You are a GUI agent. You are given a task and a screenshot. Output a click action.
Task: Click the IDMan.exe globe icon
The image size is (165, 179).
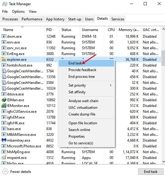pos(4,100)
